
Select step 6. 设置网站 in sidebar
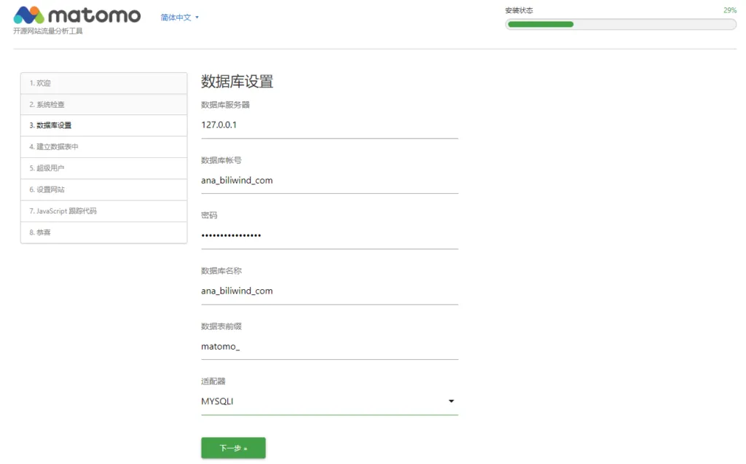click(103, 189)
